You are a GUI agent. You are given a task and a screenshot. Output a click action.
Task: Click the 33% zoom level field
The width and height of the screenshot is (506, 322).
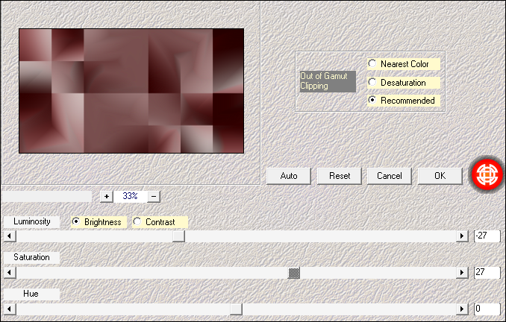[x=131, y=196]
